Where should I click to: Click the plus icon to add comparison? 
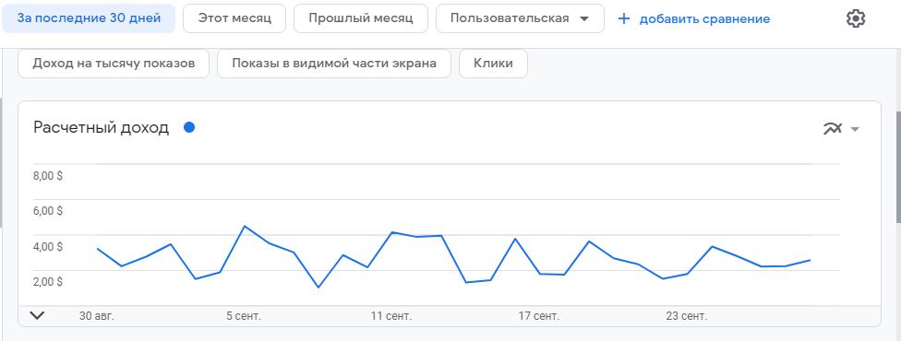(624, 19)
